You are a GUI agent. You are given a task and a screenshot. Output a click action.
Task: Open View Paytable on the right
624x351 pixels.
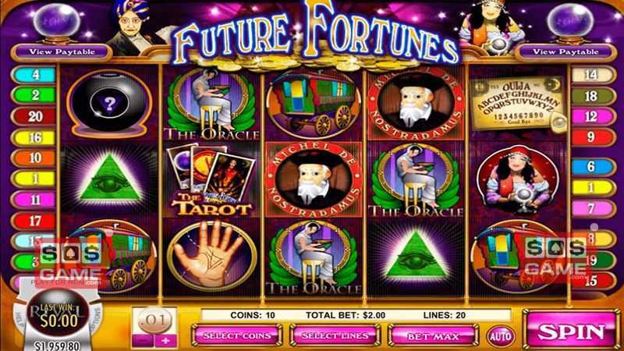565,51
